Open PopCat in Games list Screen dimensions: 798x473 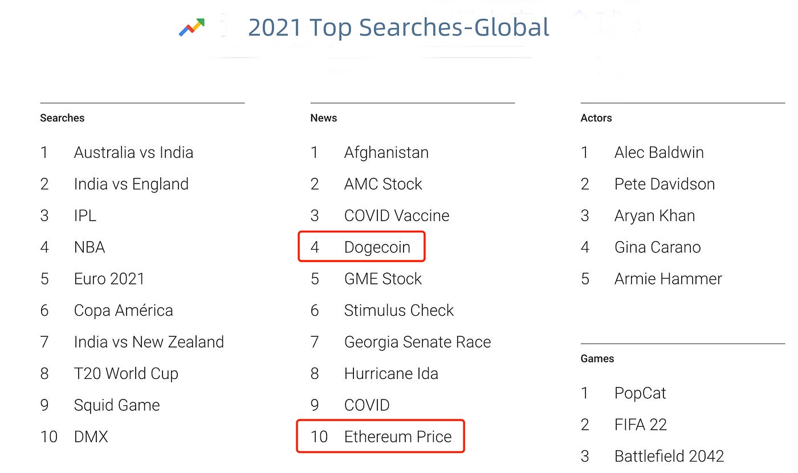(x=640, y=393)
